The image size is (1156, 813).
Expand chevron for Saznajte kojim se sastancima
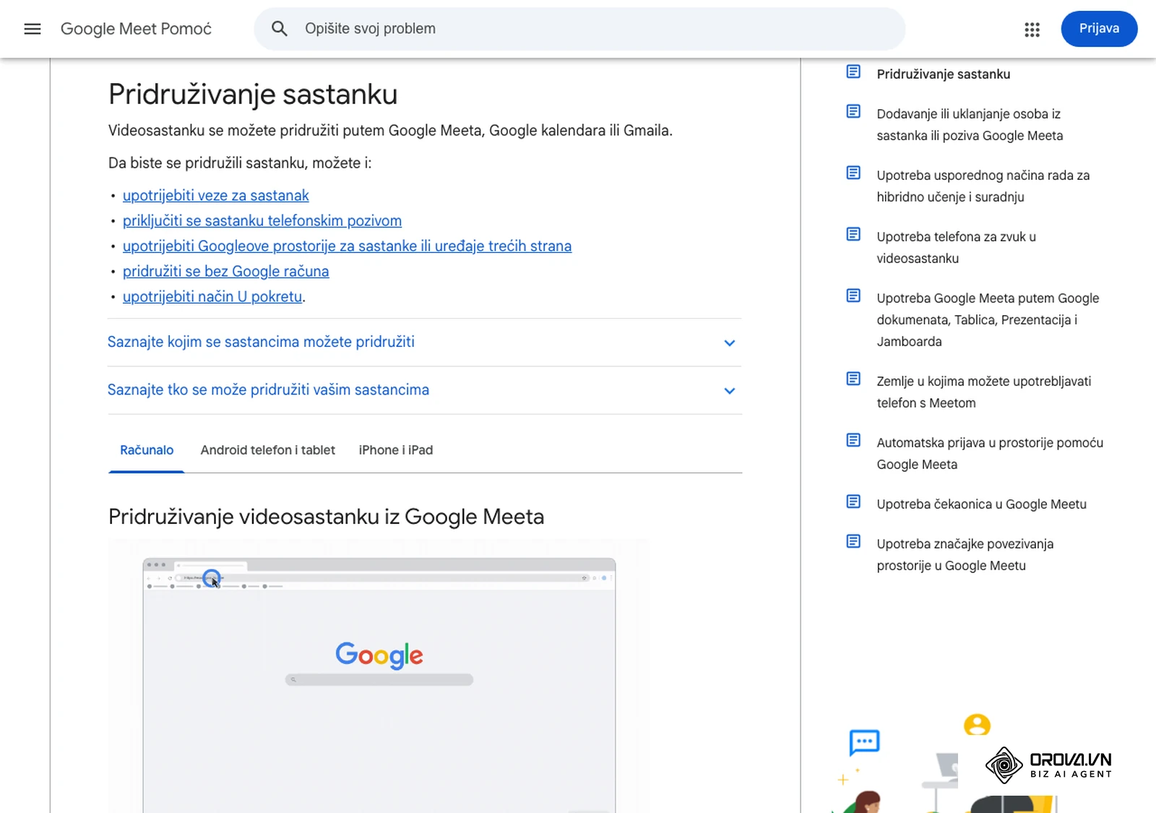[730, 343]
